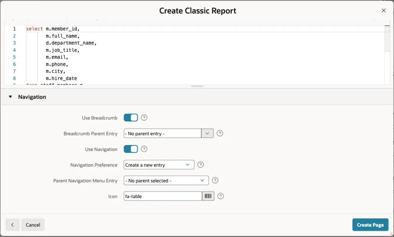Close the Create Classic Report dialog

pyautogui.click(x=384, y=10)
